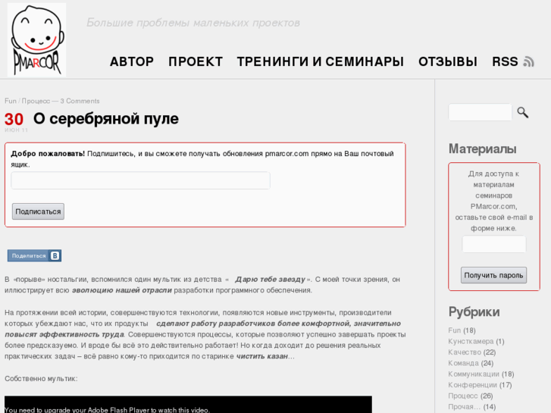The image size is (551, 413).
Task: Open the Конференции category link
Action: 472,385
